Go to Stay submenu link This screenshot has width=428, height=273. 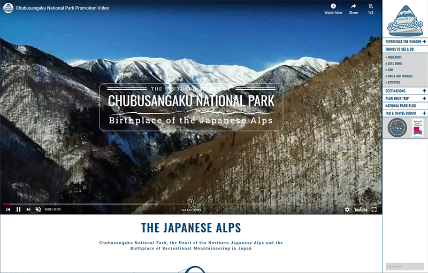click(x=391, y=70)
